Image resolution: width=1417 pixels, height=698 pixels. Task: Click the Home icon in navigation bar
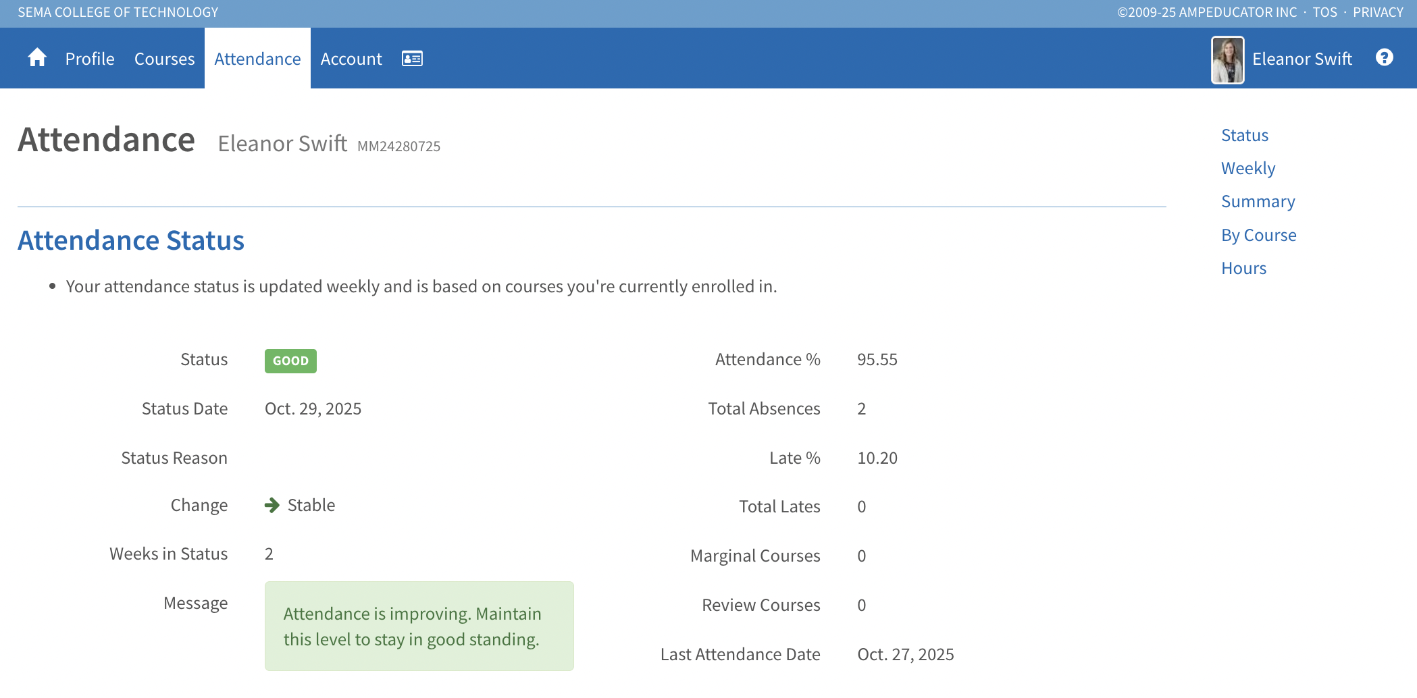[x=37, y=58]
